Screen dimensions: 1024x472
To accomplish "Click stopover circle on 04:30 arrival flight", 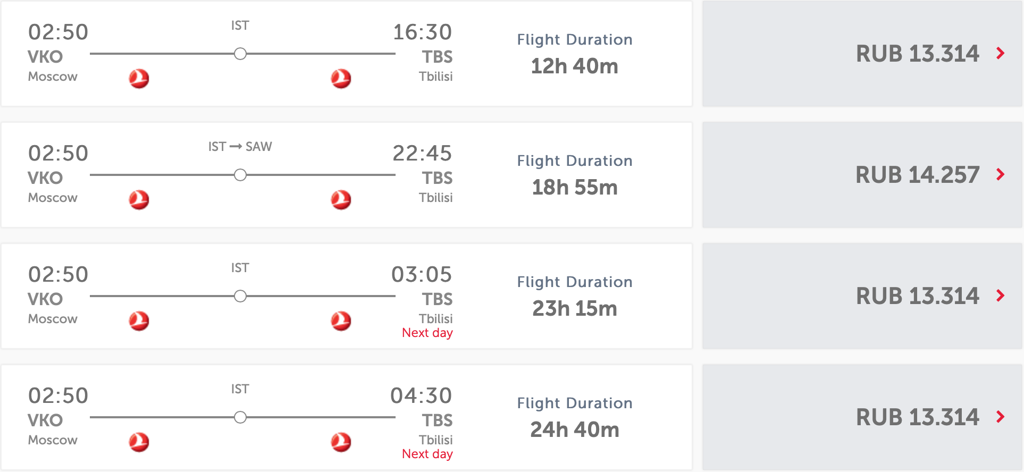I will pyautogui.click(x=240, y=417).
